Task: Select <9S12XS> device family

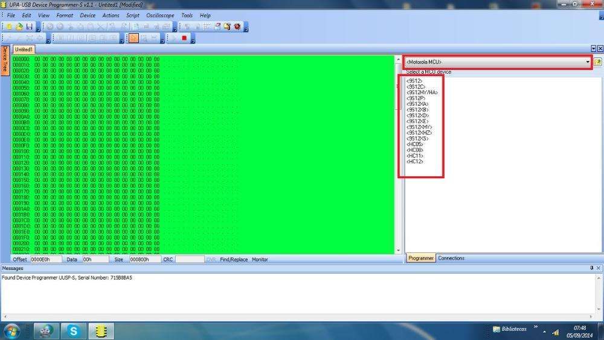Action: [417, 139]
